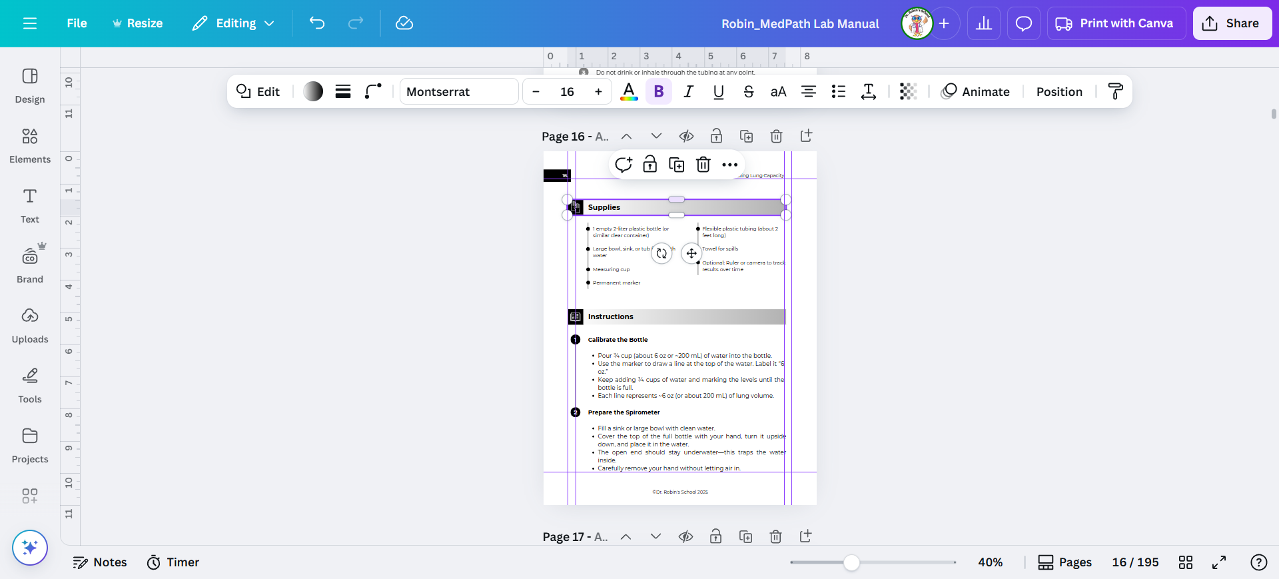Open the File menu
Image resolution: width=1279 pixels, height=579 pixels.
[77, 23]
